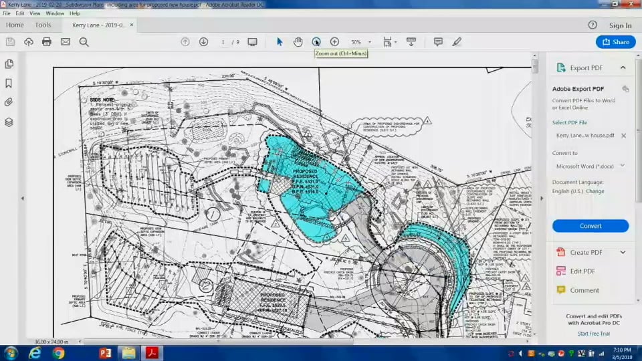This screenshot has width=642, height=361.
Task: Open File Explorer from the taskbar
Action: coord(128,353)
